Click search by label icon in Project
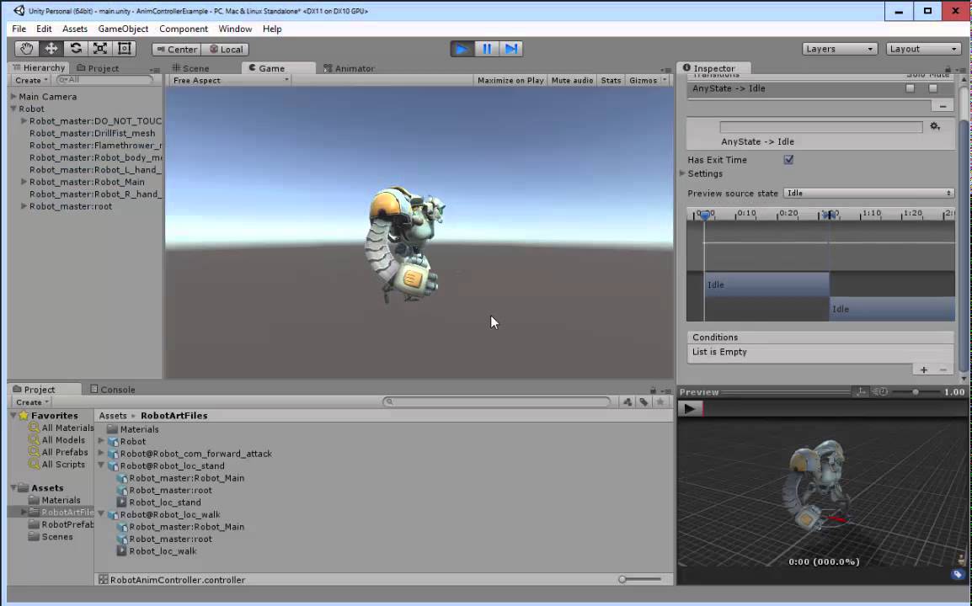 point(644,402)
